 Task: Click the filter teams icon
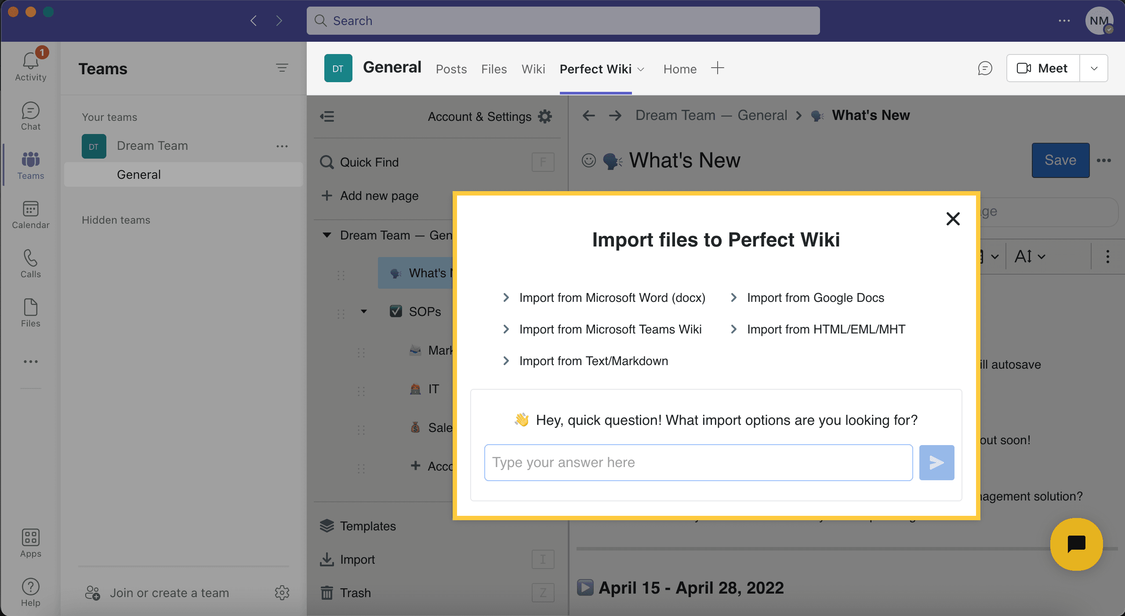(x=282, y=68)
